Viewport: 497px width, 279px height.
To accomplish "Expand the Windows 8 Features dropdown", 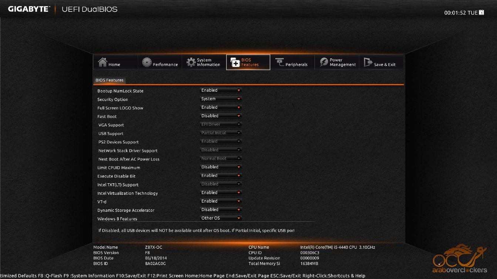I will click(x=221, y=218).
